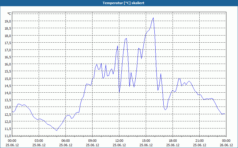Select the 18,5 y-axis label

click(x=8, y=28)
